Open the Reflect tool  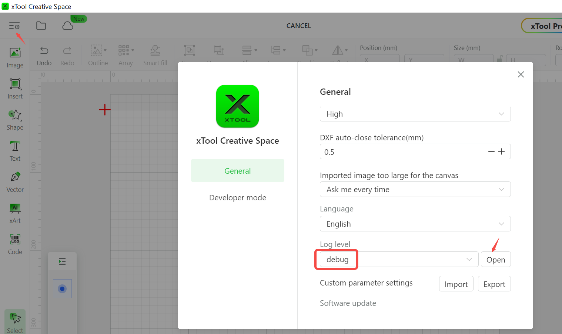(x=339, y=51)
